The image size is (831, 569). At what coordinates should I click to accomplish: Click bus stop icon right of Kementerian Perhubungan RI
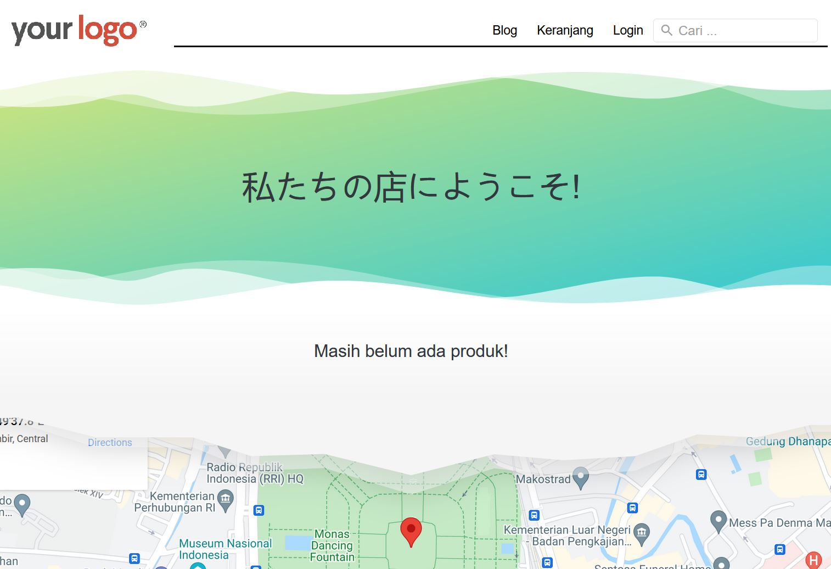pyautogui.click(x=259, y=510)
